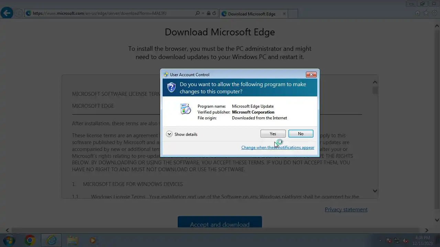The width and height of the screenshot is (440, 247).
Task: Open Favorites star icon
Action: click(x=426, y=13)
